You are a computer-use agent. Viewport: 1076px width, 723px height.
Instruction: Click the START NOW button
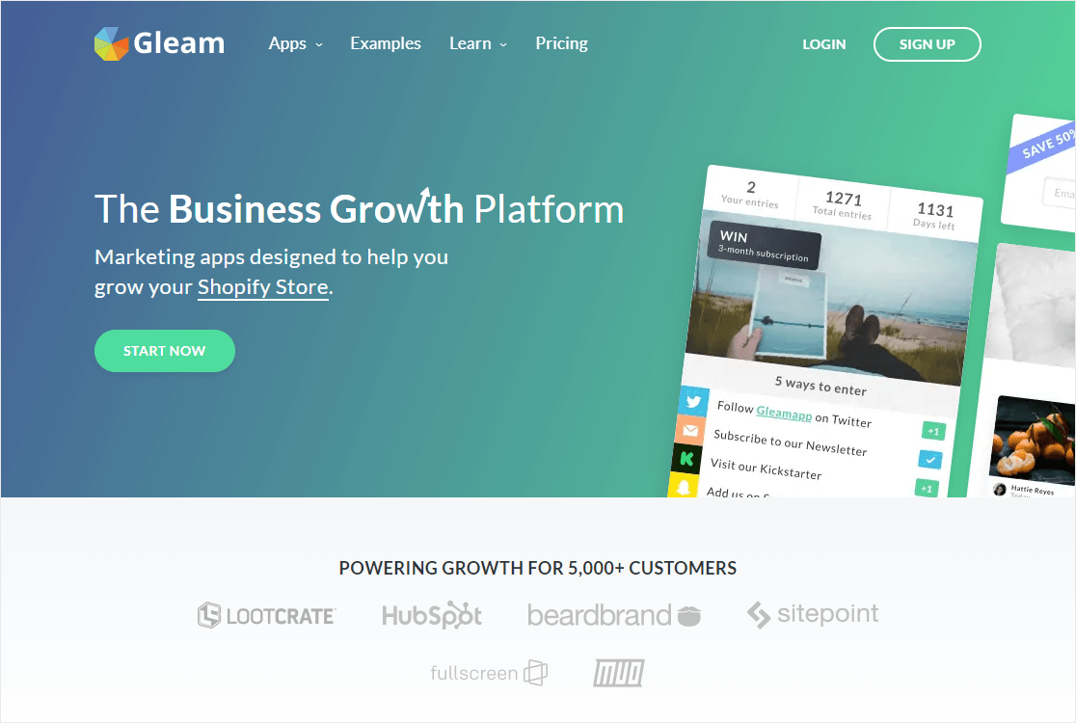tap(165, 351)
